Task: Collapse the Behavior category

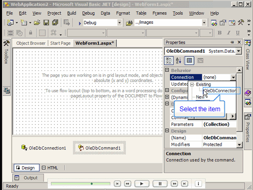Action: tap(167, 70)
